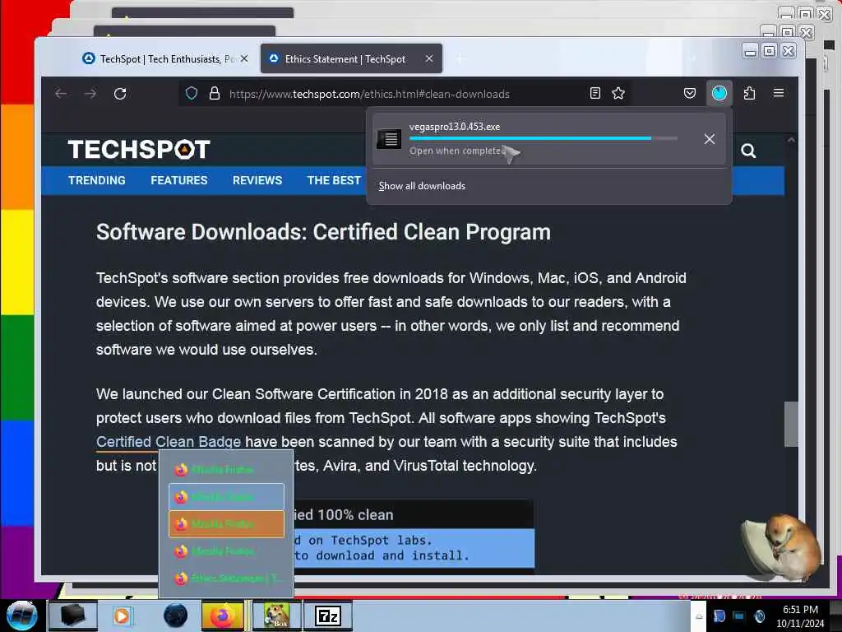Viewport: 842px width, 632px height.
Task: Open the Firefox extensions puzzle icon
Action: pos(749,94)
